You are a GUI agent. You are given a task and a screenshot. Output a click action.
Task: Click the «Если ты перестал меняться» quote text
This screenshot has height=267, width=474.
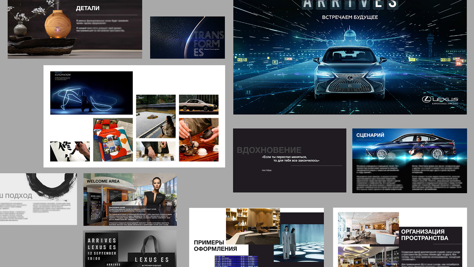290,159
